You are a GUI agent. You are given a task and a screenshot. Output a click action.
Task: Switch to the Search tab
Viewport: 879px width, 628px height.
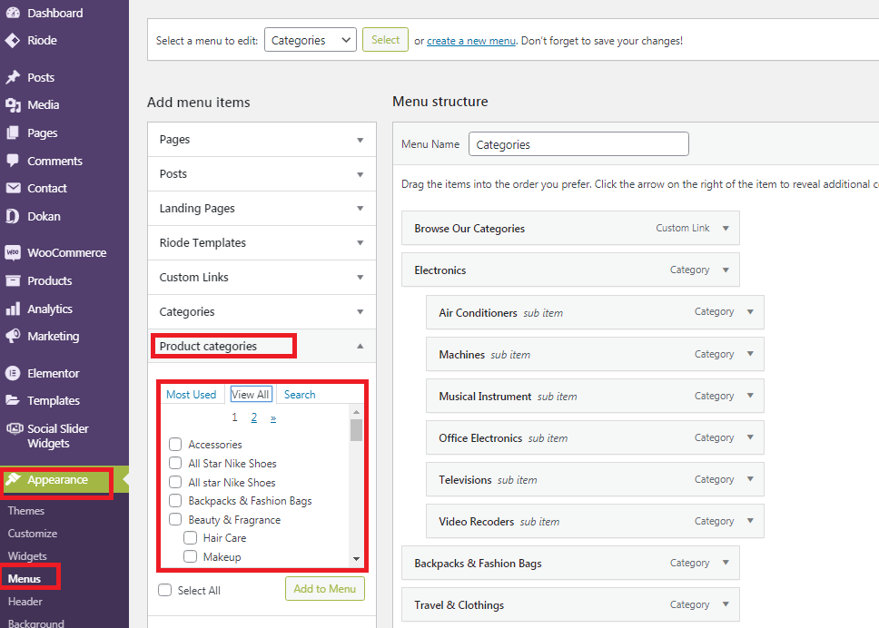pos(300,395)
